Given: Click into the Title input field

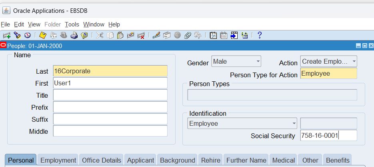Looking at the screenshot, I should (x=110, y=95).
